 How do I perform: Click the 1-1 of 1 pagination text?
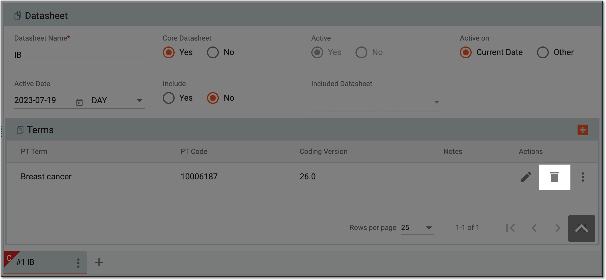467,228
